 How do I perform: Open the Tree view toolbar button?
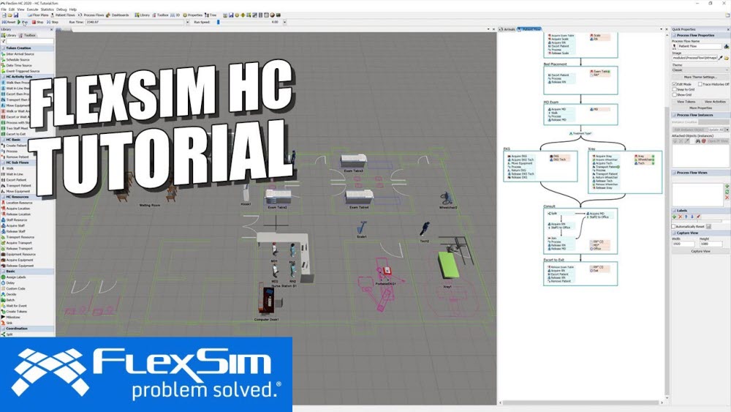[x=211, y=15]
